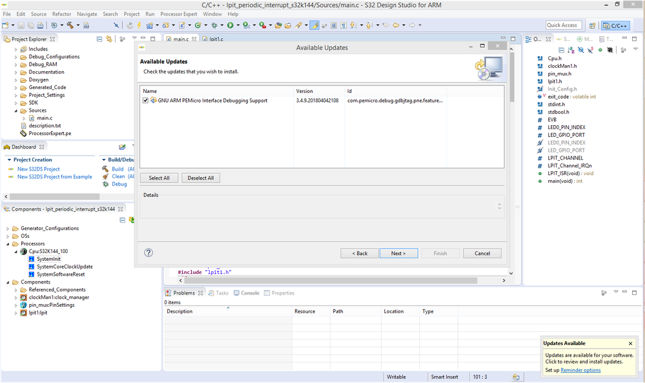Expand the Referenced_Components node
The image size is (645, 383).
(16, 290)
